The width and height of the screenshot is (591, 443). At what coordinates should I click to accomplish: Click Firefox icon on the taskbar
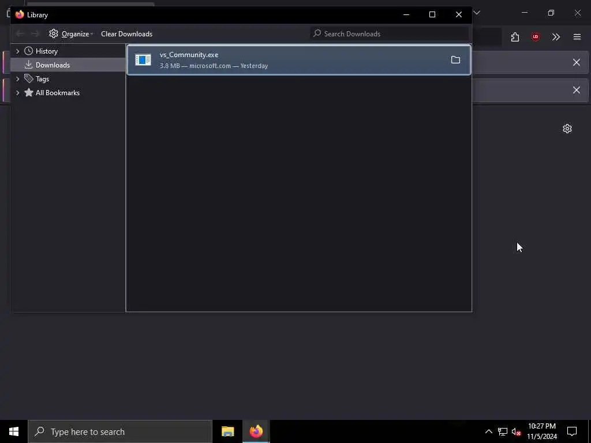[256, 431]
